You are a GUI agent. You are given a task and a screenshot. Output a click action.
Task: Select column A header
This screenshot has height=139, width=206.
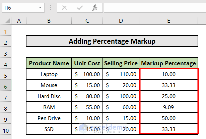(19, 21)
